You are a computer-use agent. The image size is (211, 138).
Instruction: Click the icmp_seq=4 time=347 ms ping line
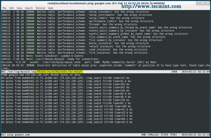65,88
